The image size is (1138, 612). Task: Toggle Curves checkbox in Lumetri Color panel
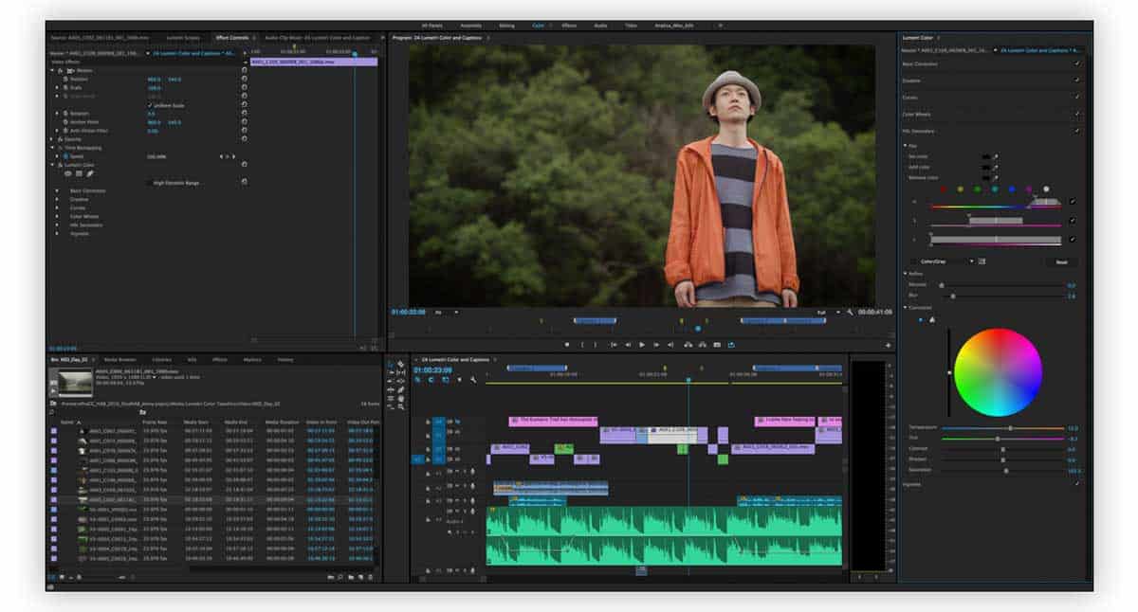point(1077,98)
